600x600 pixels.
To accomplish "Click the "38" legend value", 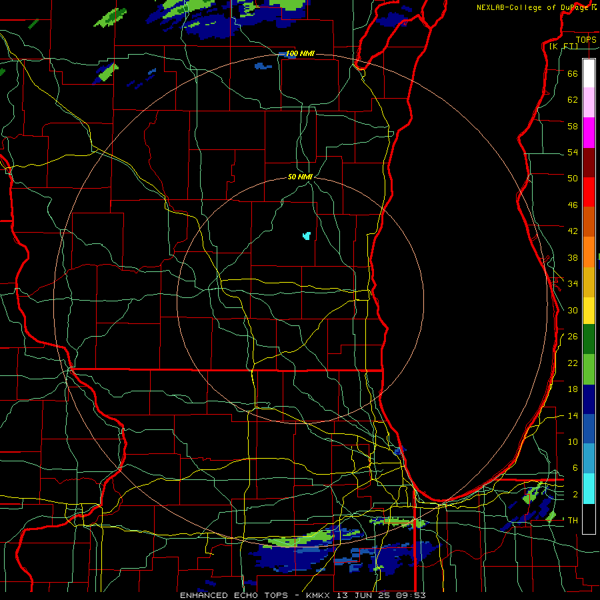I will tap(573, 257).
